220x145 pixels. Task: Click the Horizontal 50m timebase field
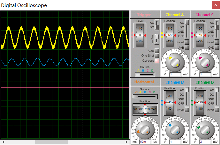point(145,142)
